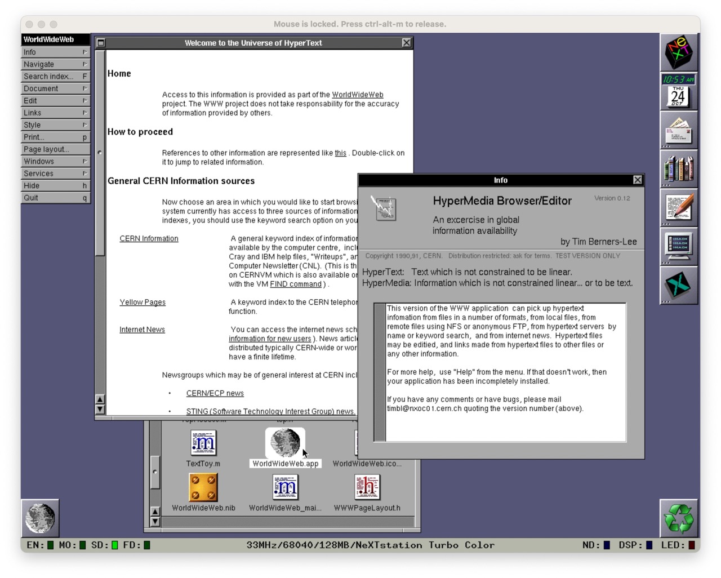
Task: Miniaturize the HyperText browser window
Action: (x=101, y=43)
